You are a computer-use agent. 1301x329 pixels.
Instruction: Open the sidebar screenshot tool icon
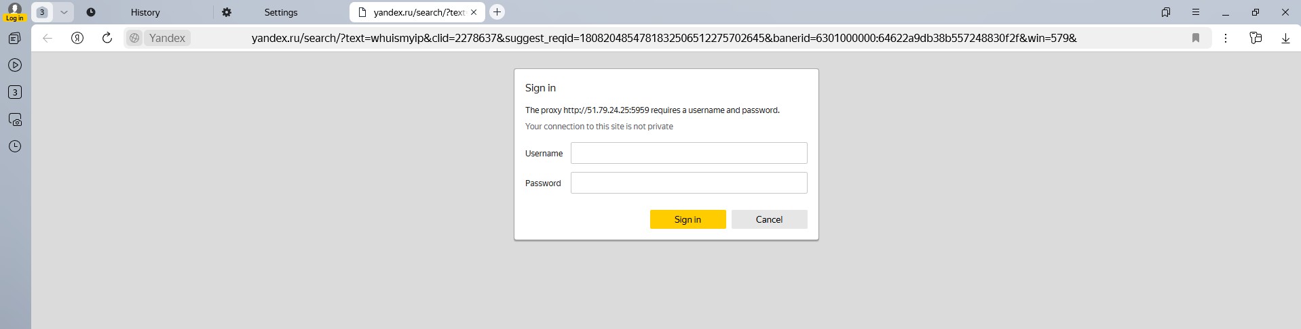point(15,119)
